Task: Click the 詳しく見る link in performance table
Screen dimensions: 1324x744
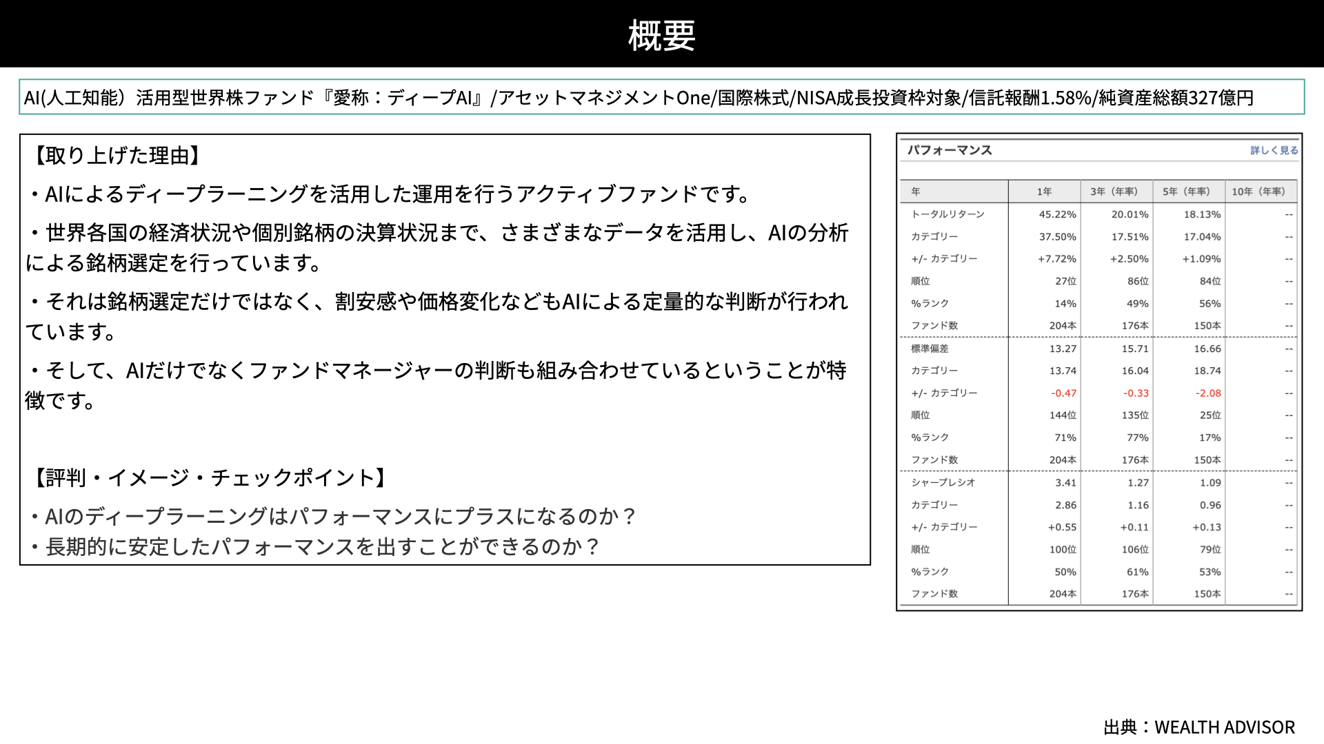Action: click(x=1274, y=150)
